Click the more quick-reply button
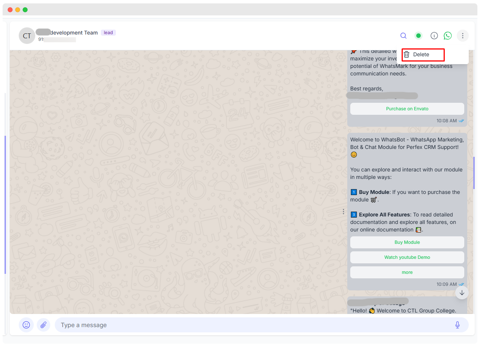This screenshot has width=480, height=347. pyautogui.click(x=407, y=272)
